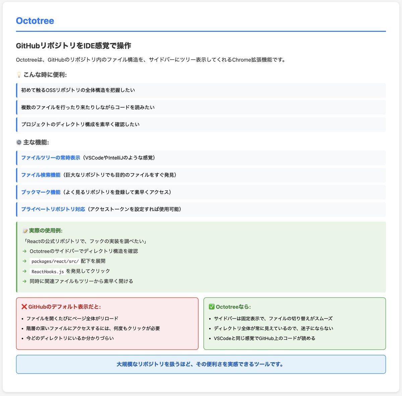Click bullet 階層の深いファイルにアクセスするには

click(x=93, y=329)
